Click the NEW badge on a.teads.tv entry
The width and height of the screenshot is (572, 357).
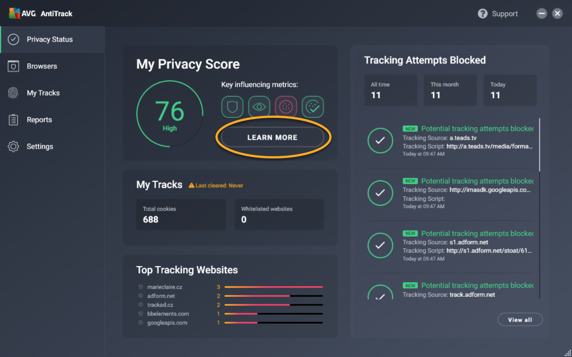coord(410,129)
